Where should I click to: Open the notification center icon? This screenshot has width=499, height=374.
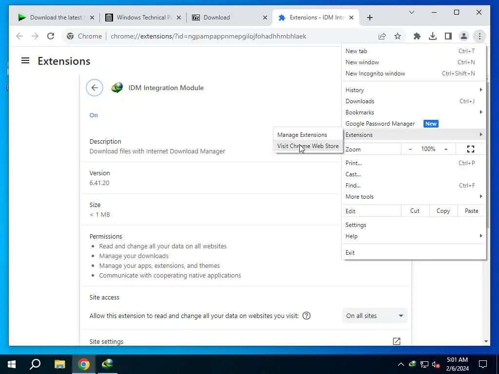[x=483, y=364]
